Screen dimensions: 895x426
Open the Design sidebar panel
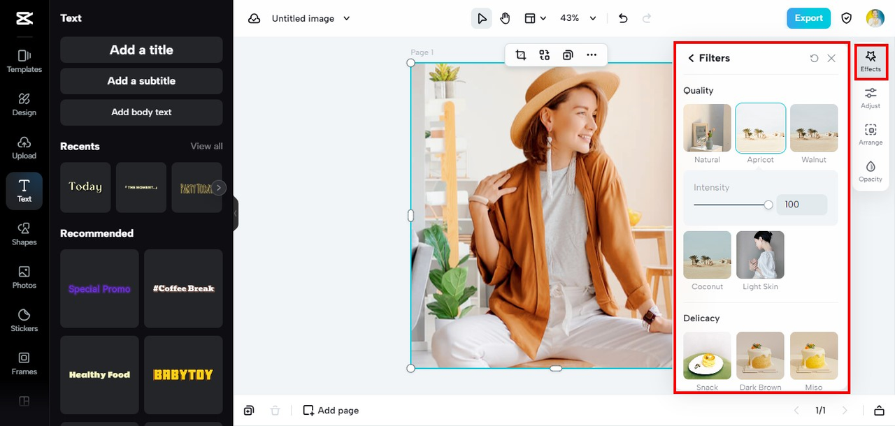click(x=24, y=105)
